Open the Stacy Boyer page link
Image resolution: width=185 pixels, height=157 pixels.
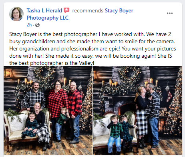coord(119,10)
